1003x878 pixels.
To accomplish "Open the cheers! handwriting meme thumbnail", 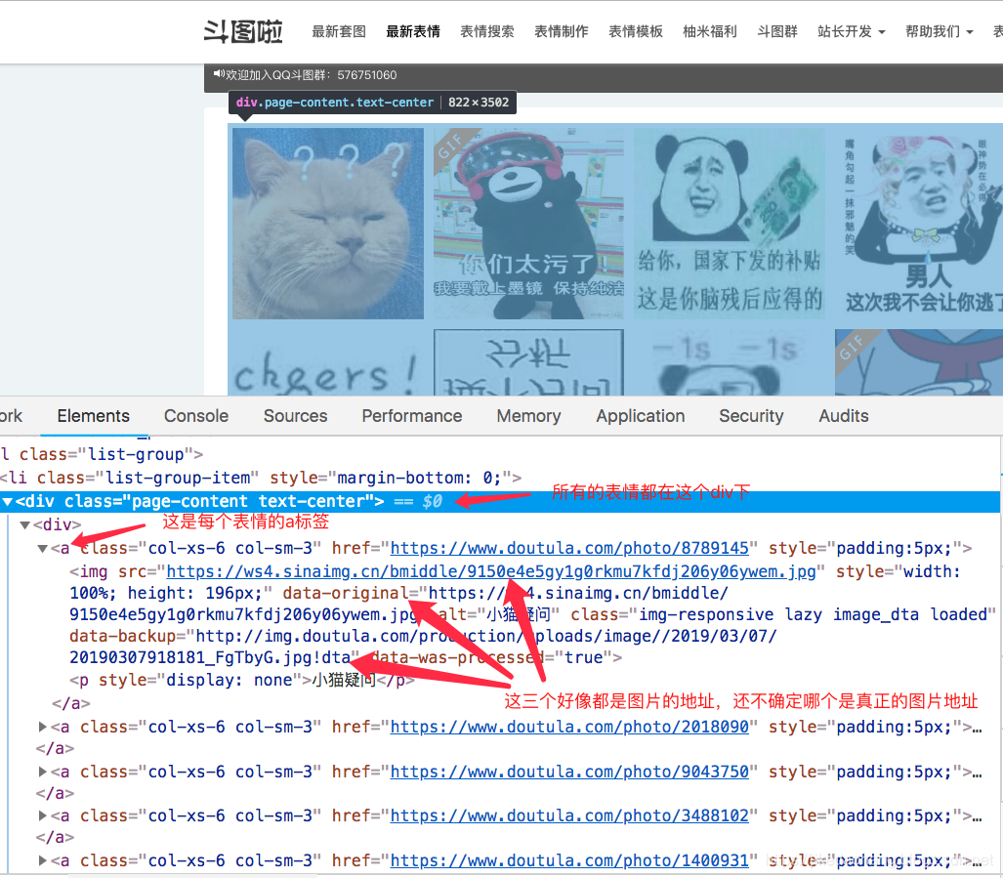I will [x=327, y=362].
